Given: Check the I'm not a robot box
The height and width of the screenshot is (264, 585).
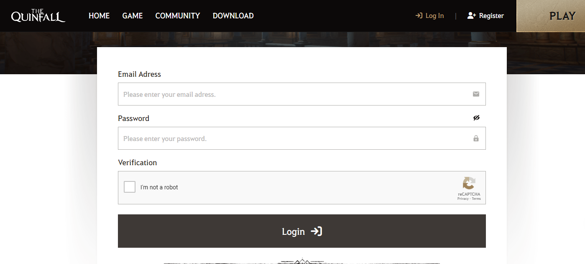Looking at the screenshot, I should click(x=130, y=187).
